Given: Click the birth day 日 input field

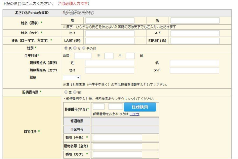Looking at the screenshot, I should point(130,56).
